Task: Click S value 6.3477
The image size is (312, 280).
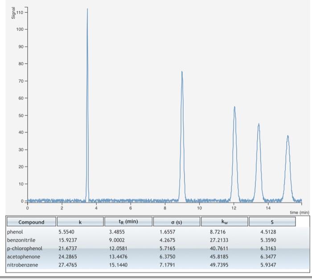Action: click(x=268, y=256)
